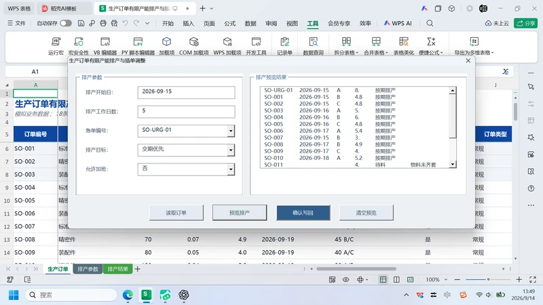
Task: Open the 文件 menu
Action: tap(16, 23)
